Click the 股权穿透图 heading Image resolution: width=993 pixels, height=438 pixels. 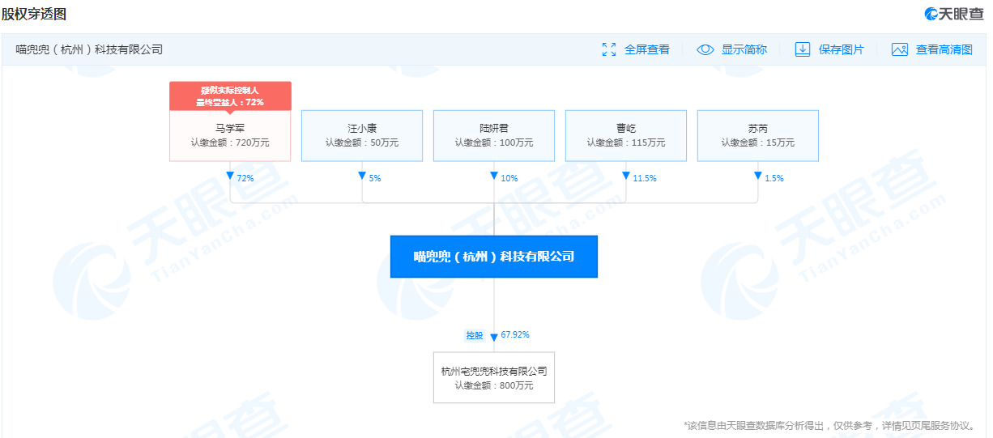34,14
